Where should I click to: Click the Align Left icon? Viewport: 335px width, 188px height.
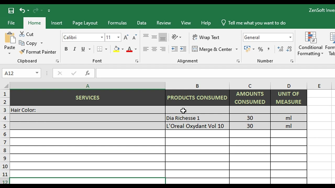pos(146,49)
